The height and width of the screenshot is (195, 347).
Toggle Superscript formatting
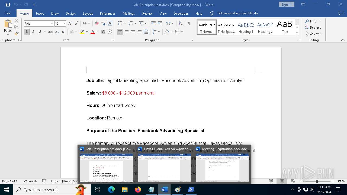(x=63, y=32)
